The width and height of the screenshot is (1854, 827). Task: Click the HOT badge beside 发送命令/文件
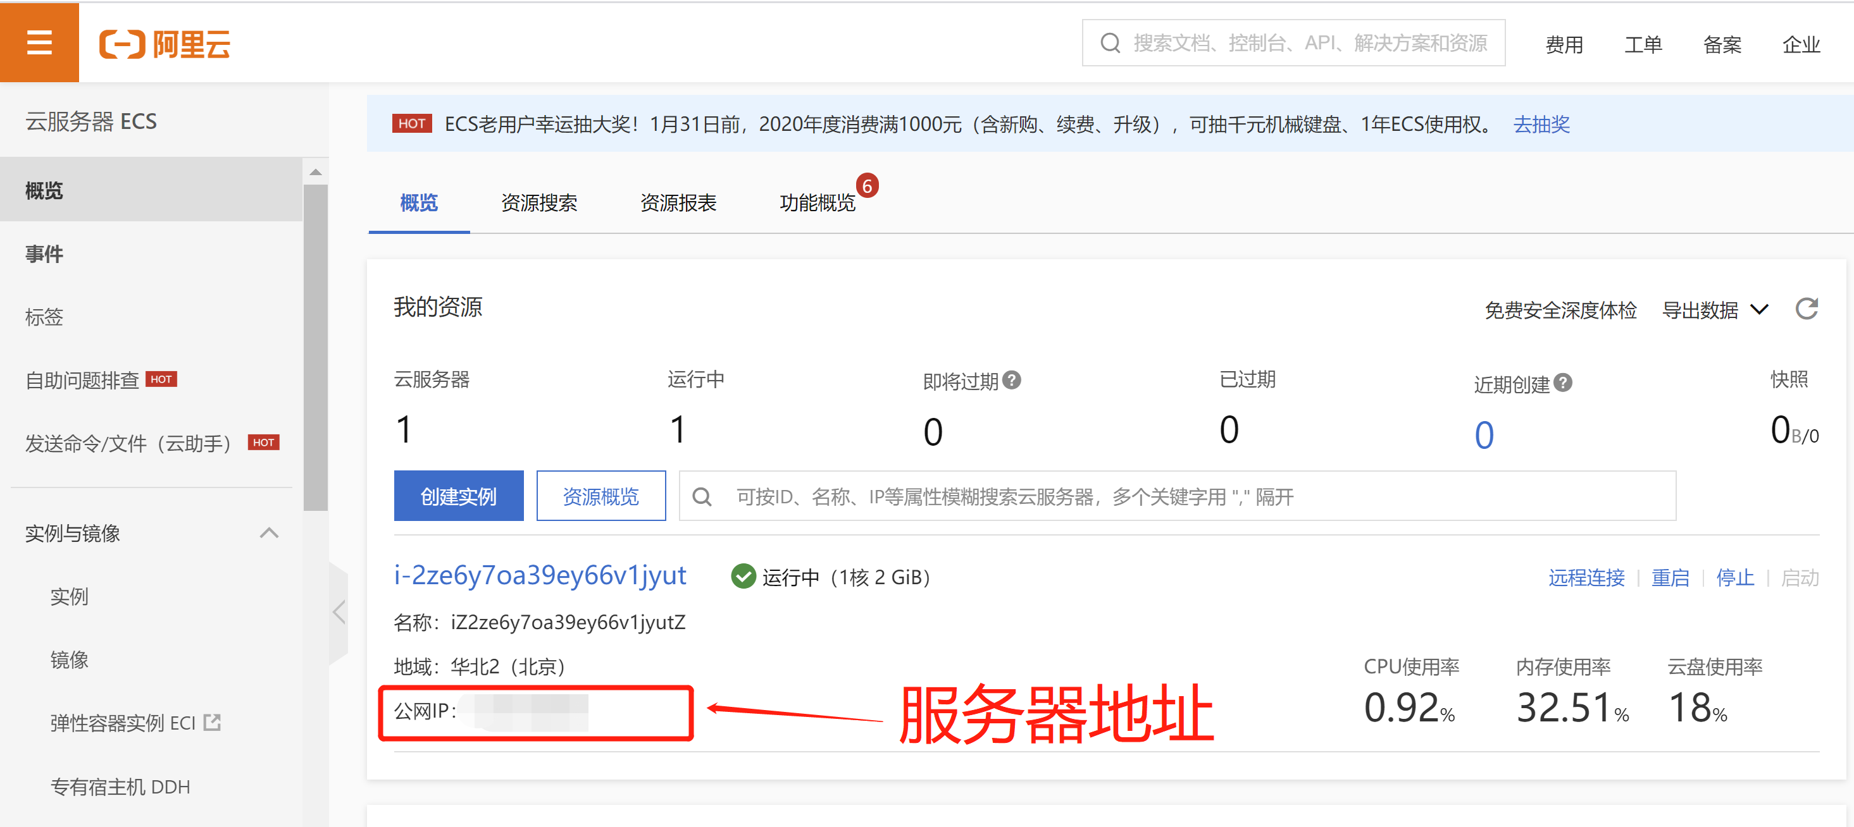point(263,442)
